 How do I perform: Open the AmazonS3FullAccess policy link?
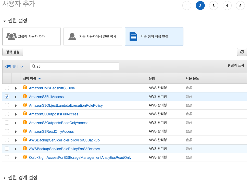[x=46, y=97]
